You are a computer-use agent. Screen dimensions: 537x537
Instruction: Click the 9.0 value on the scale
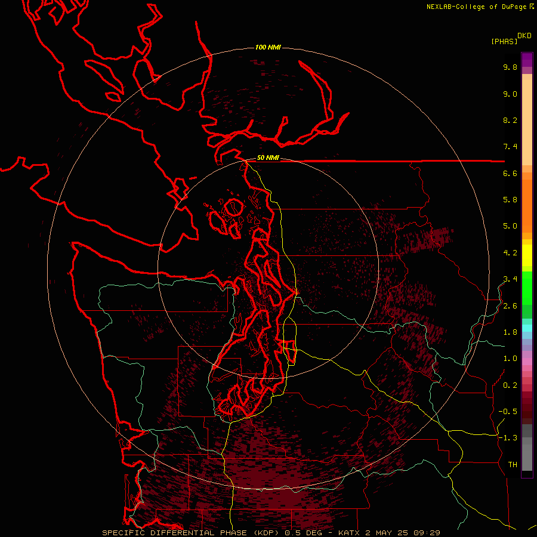[510, 94]
